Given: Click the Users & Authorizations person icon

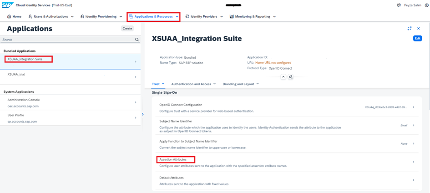Looking at the screenshot, I should pos(30,16).
